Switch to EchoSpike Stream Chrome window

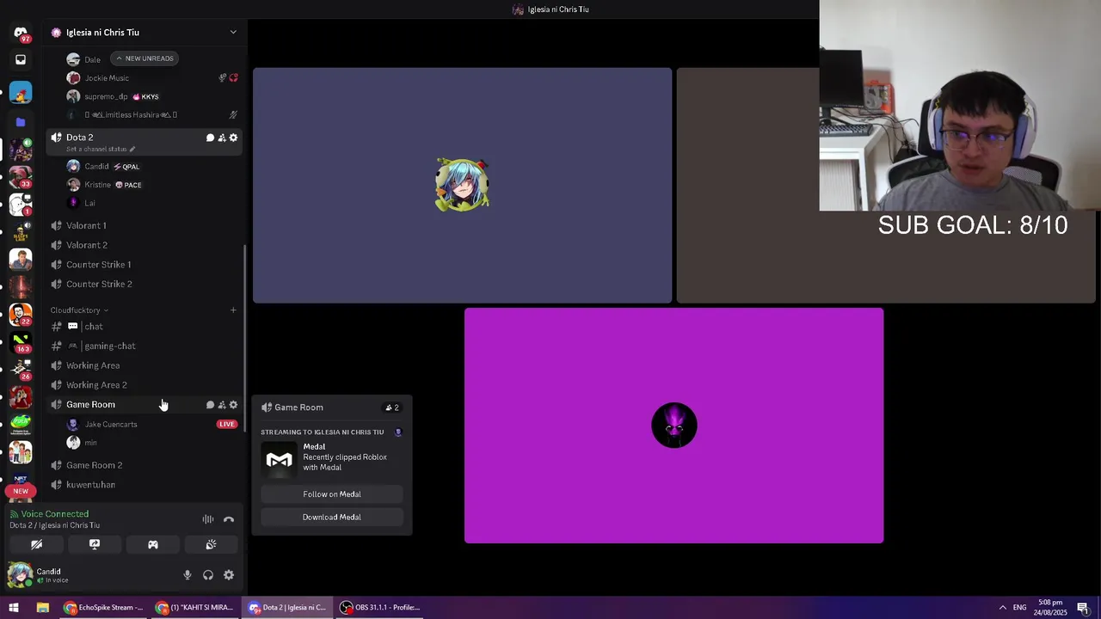tap(103, 607)
